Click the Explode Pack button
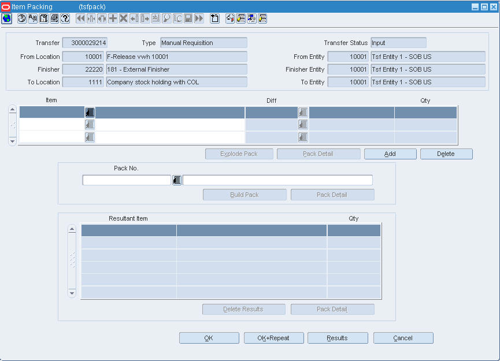500x361 pixels. pyautogui.click(x=239, y=154)
